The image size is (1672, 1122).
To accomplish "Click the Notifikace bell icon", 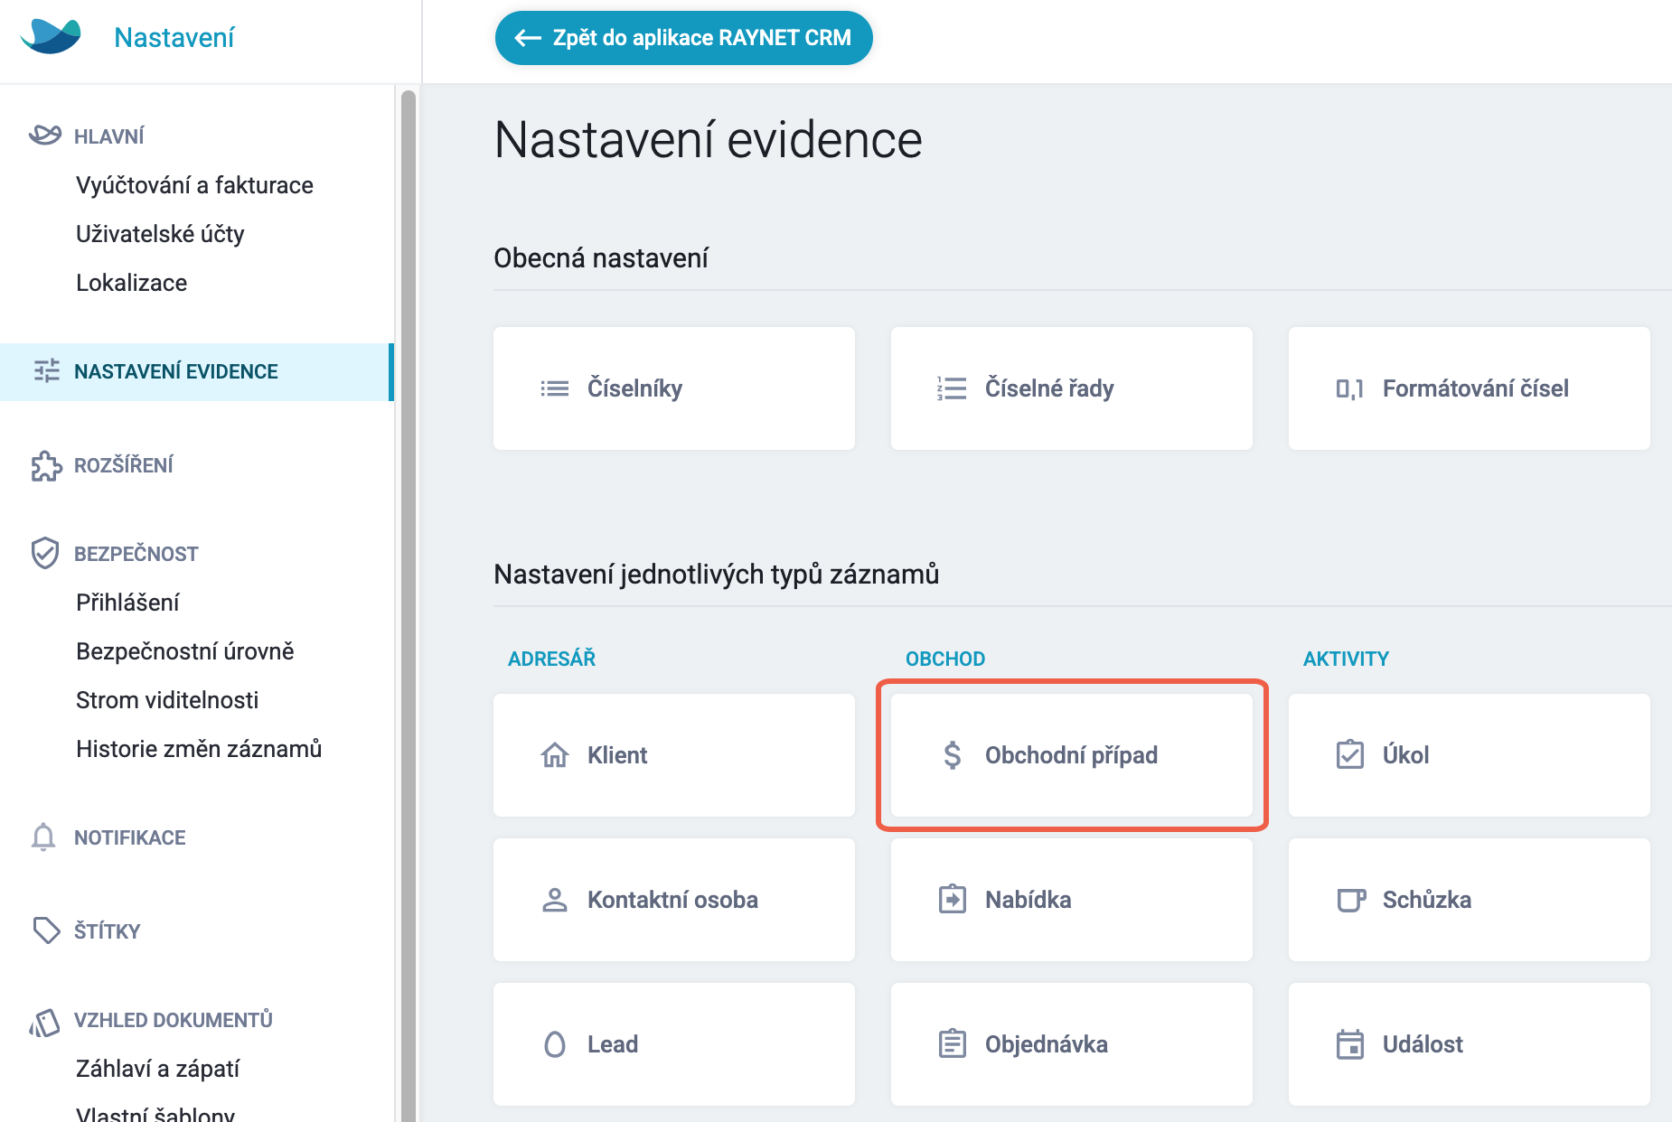I will click(x=43, y=837).
